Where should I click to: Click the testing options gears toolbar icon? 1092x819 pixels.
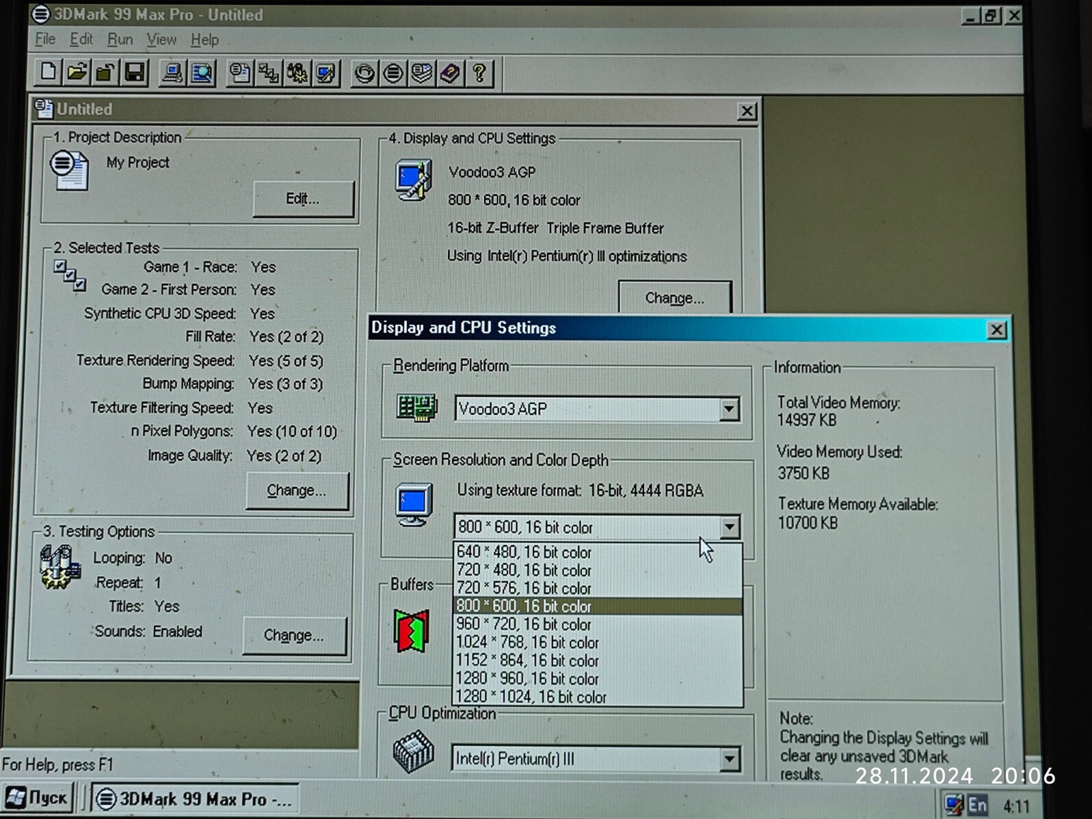pos(297,72)
